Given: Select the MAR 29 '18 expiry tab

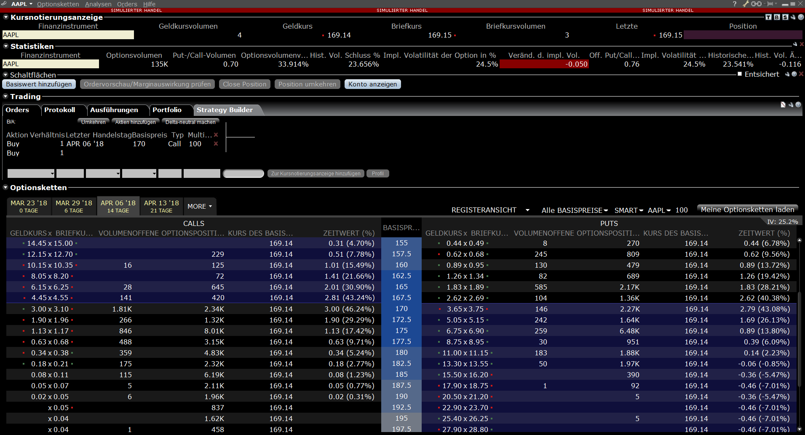Looking at the screenshot, I should tap(74, 206).
